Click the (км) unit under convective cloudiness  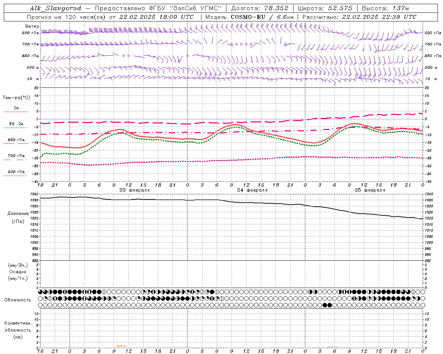click(x=18, y=337)
